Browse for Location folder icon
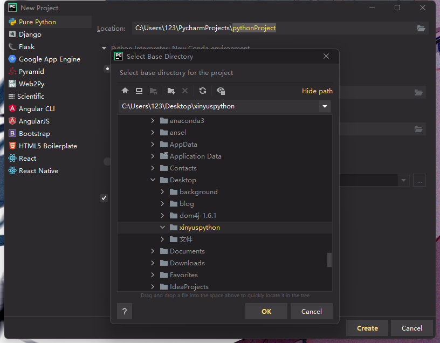Viewport: 440px width, 343px height. pos(421,28)
